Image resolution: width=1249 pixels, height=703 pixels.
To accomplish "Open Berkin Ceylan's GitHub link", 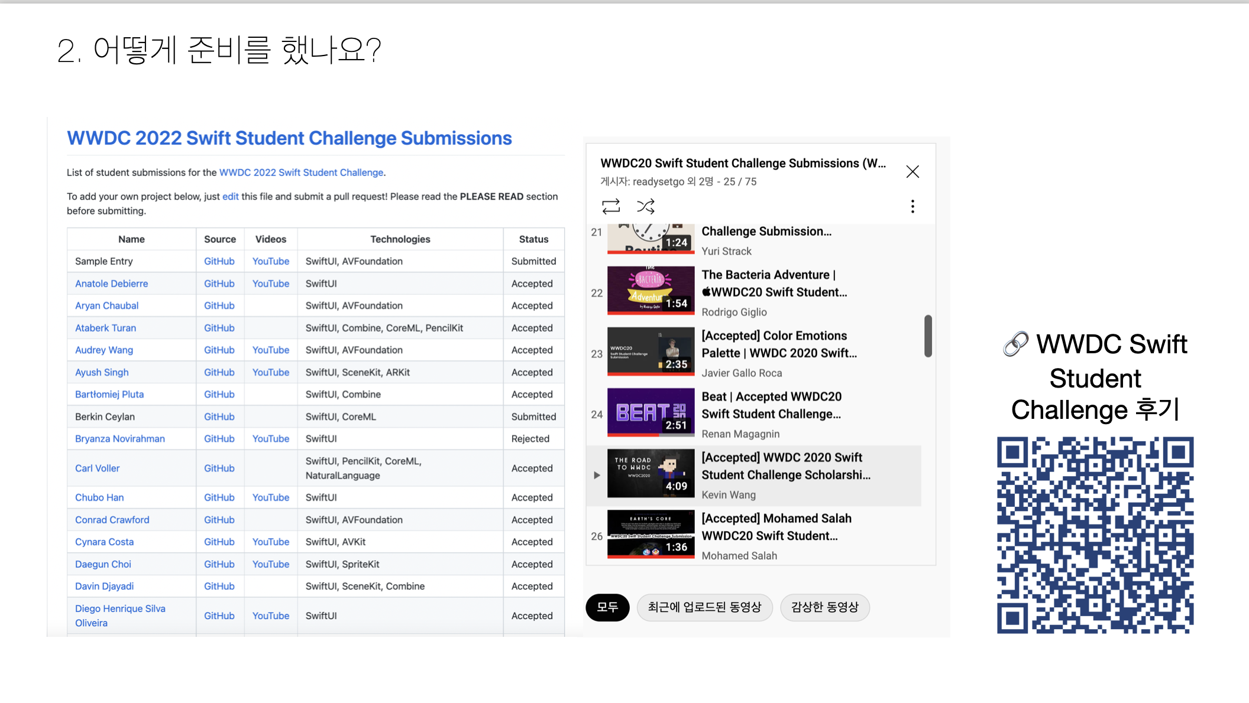I will click(x=219, y=416).
